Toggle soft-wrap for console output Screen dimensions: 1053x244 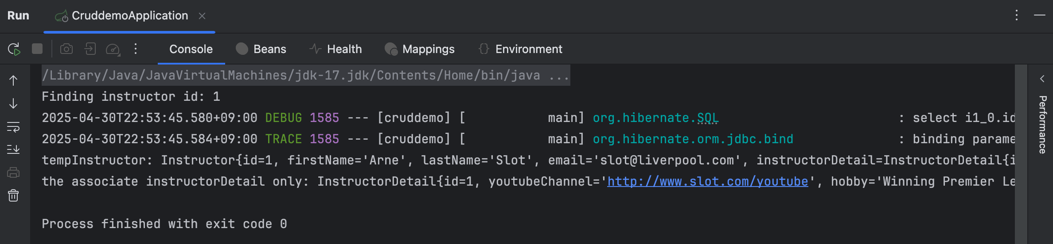click(13, 127)
